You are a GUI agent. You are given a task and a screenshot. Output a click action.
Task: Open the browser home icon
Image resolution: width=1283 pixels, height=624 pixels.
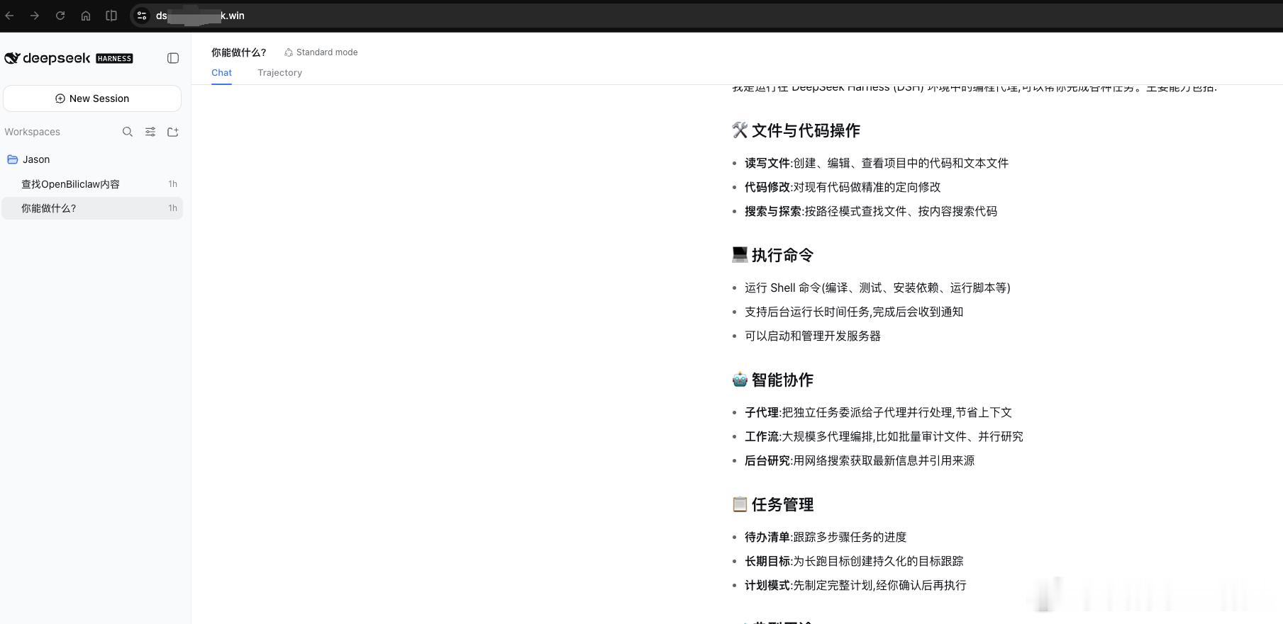(x=86, y=16)
